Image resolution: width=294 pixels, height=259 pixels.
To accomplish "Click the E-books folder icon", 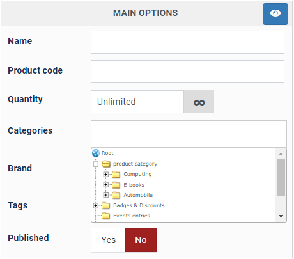I will coord(116,185).
